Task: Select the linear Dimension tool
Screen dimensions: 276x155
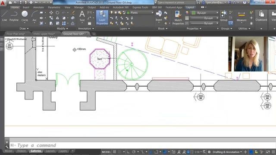Action: [89, 12]
